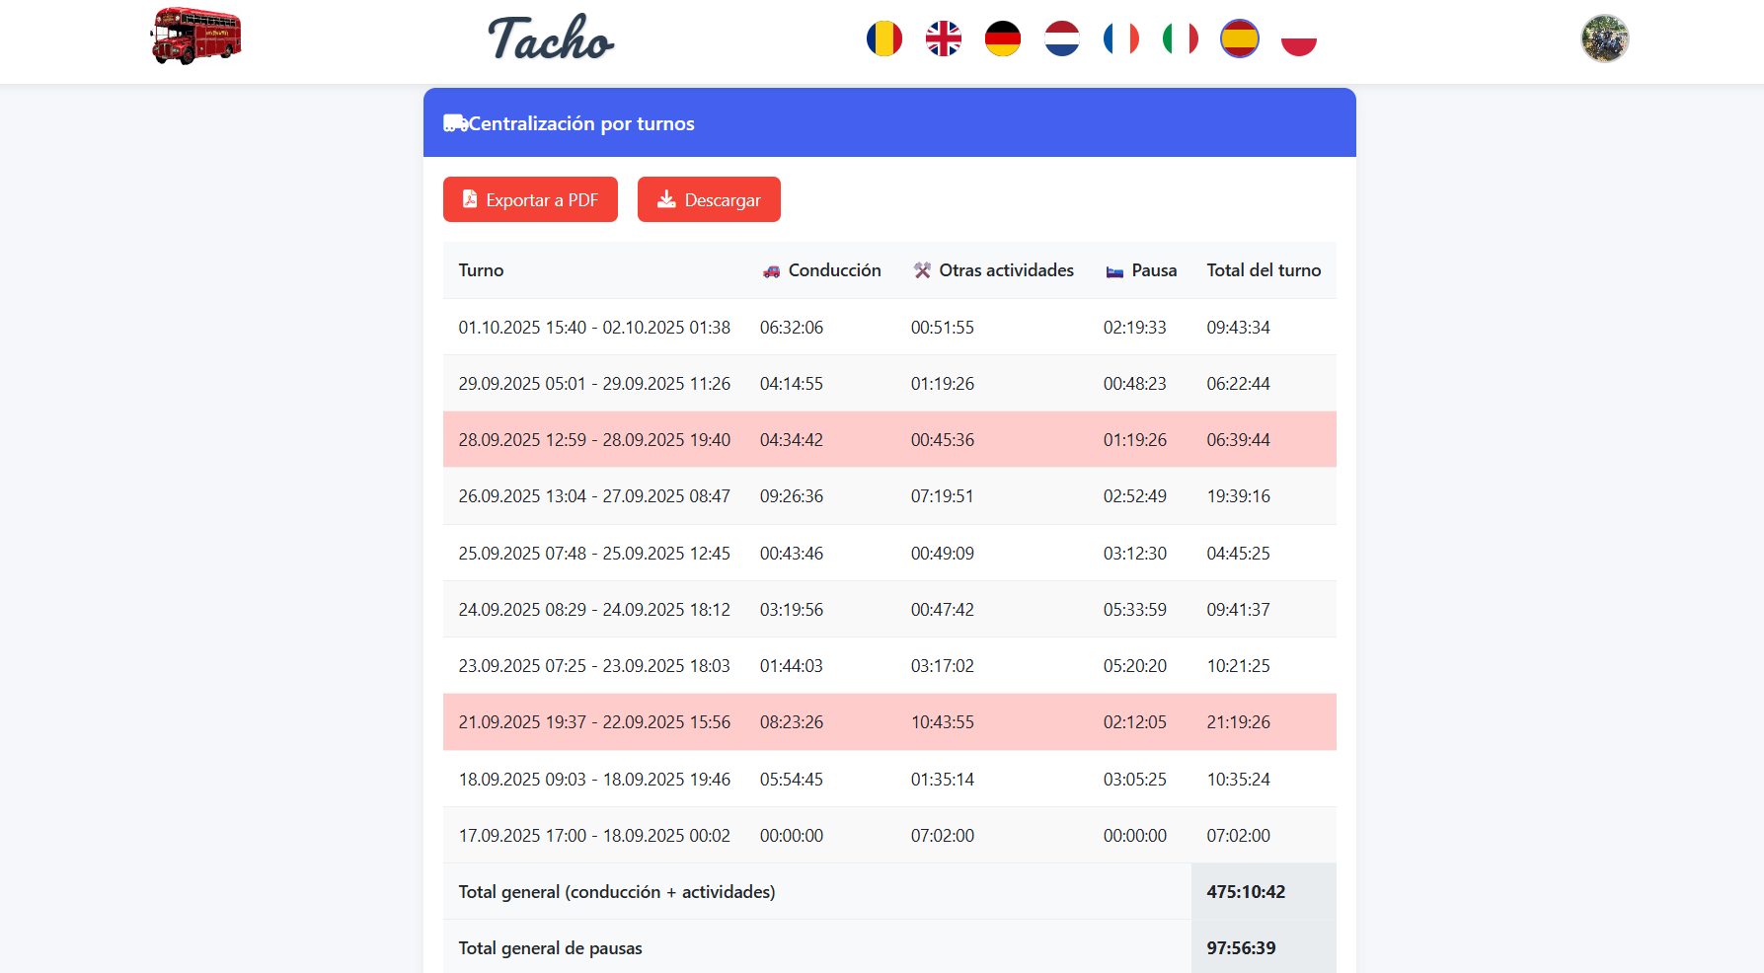Open the user profile avatar
This screenshot has height=973, width=1764.
click(1604, 38)
